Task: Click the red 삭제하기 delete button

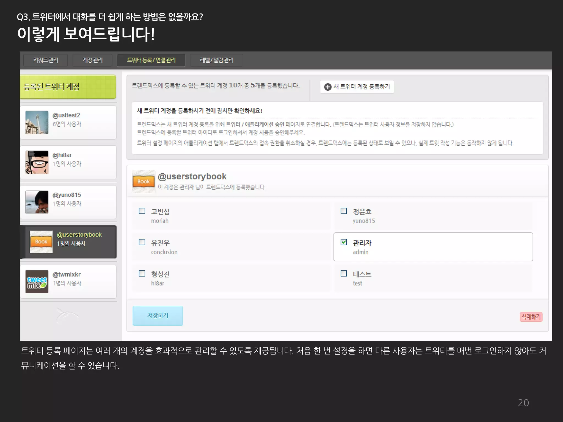Action: click(x=531, y=317)
